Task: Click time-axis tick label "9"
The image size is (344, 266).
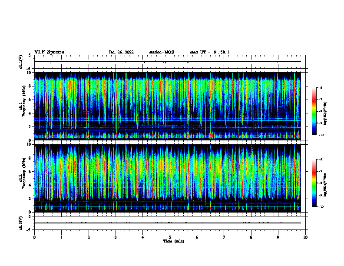Action: (278, 237)
